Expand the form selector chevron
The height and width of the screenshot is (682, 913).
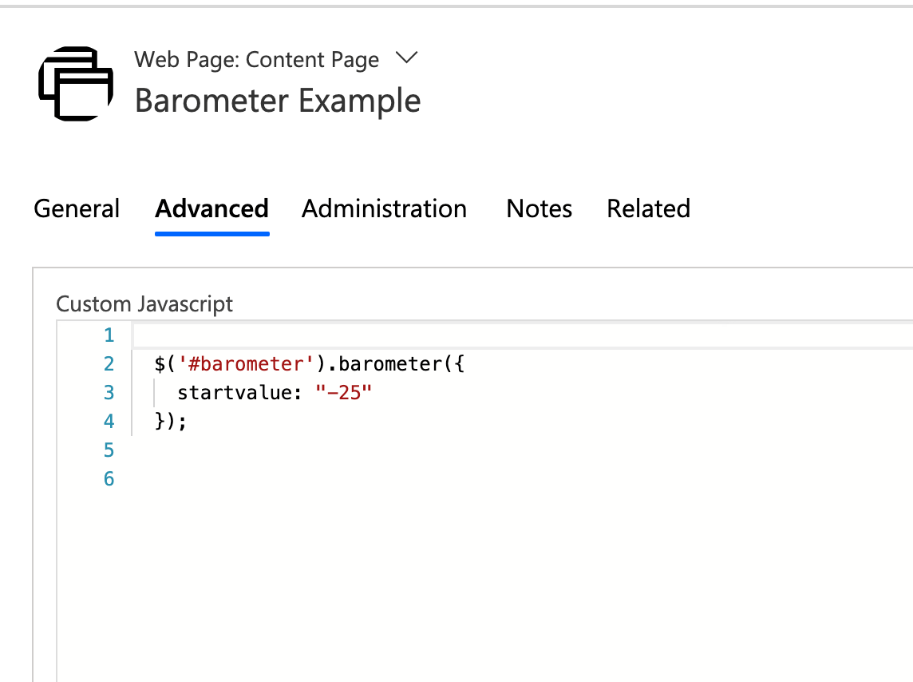click(406, 58)
